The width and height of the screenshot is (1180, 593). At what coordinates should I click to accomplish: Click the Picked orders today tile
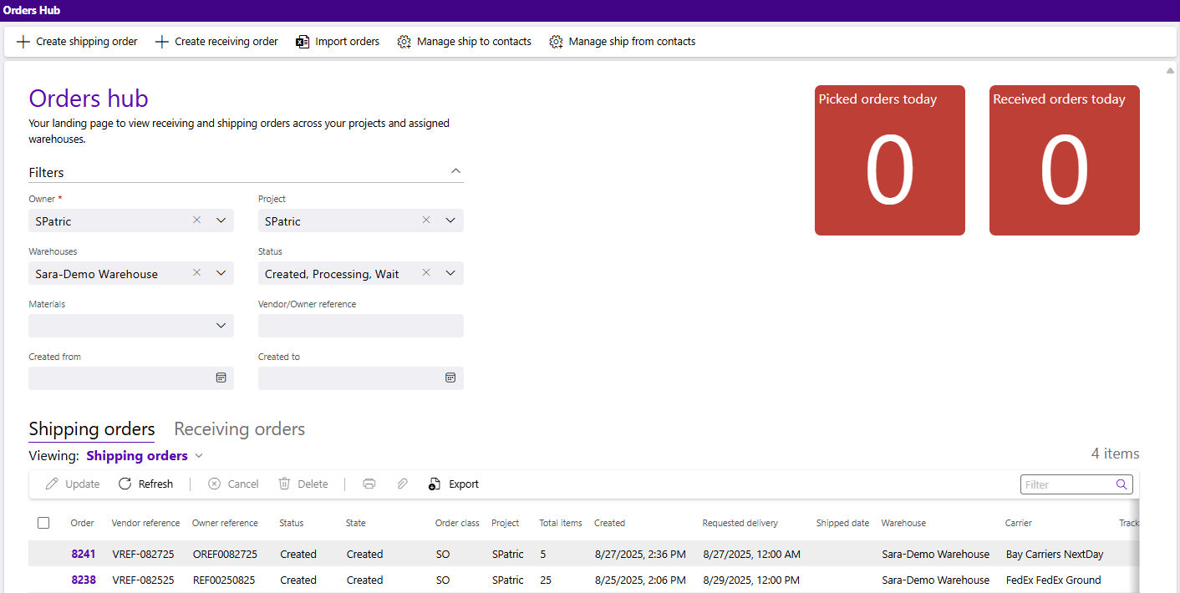coord(889,160)
